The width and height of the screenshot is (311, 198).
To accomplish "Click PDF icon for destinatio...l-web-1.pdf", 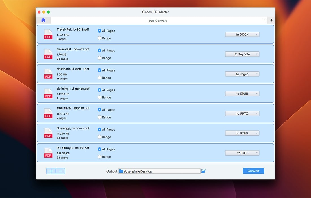I will pos(48,74).
